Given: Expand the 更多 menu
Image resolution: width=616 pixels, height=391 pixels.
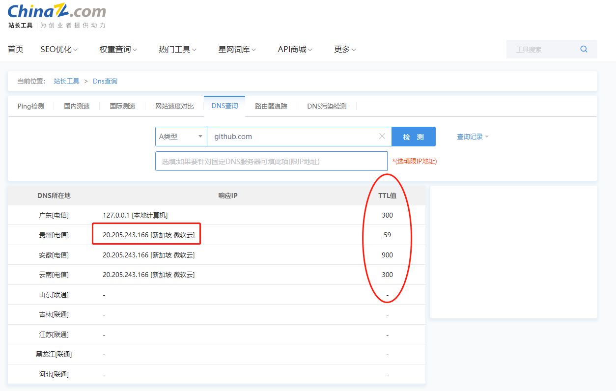Looking at the screenshot, I should click(345, 49).
